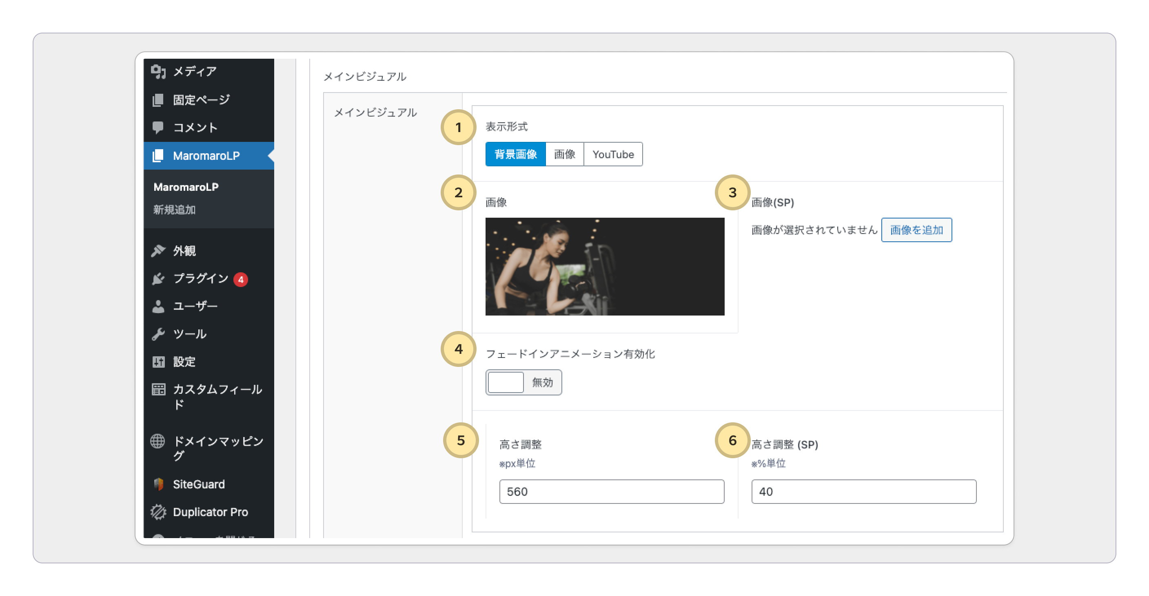The image size is (1149, 596).
Task: Click the height field containing 560
Action: (611, 491)
